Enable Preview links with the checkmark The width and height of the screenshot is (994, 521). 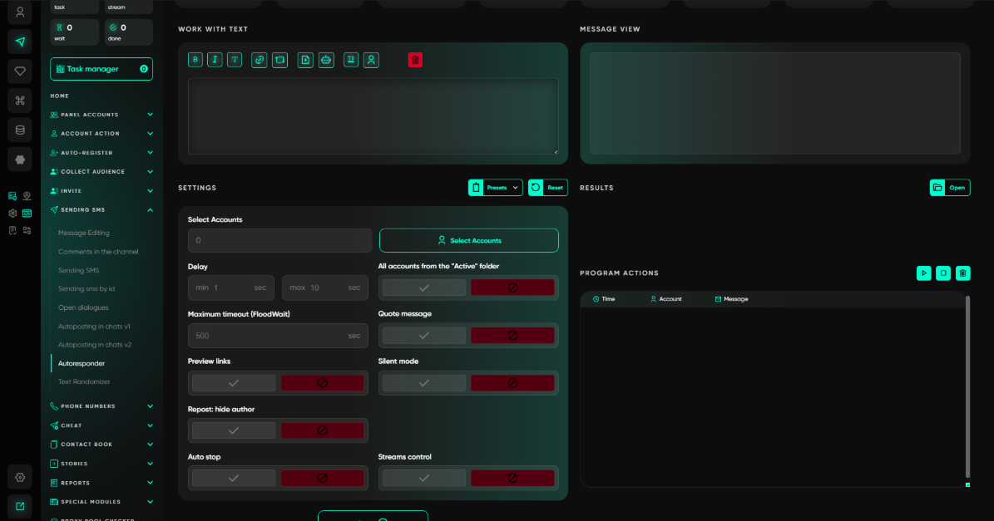pyautogui.click(x=234, y=383)
